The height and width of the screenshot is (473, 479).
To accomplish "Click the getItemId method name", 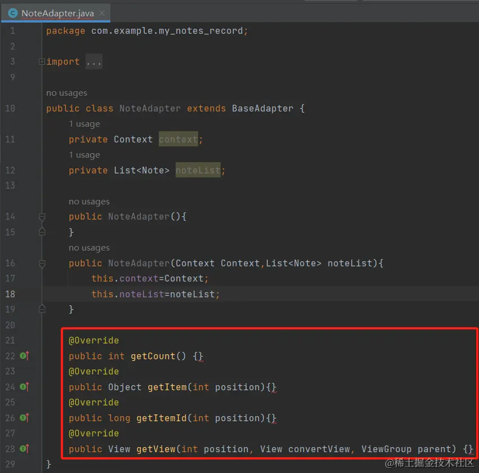I will [x=162, y=418].
